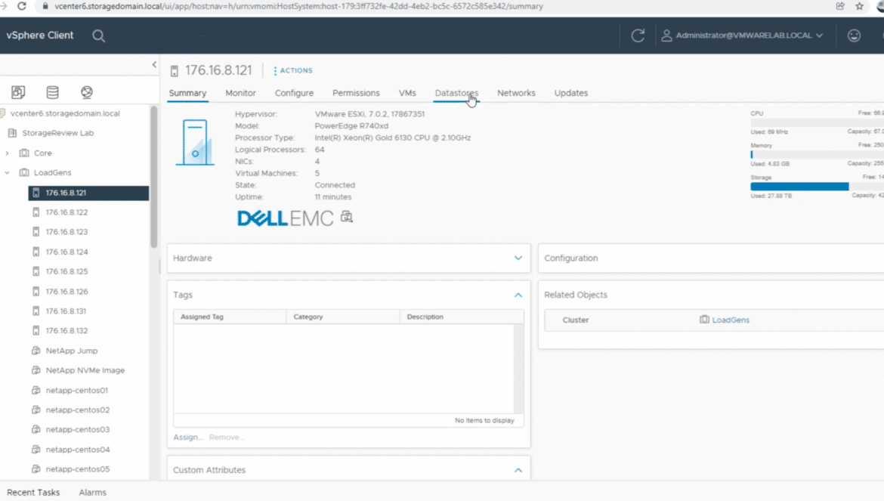
Task: Open the vSphere Client search icon
Action: [99, 36]
